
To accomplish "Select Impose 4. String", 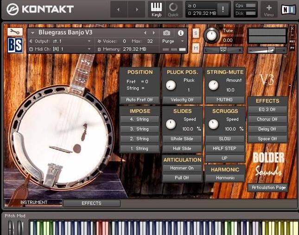I will [x=140, y=119].
